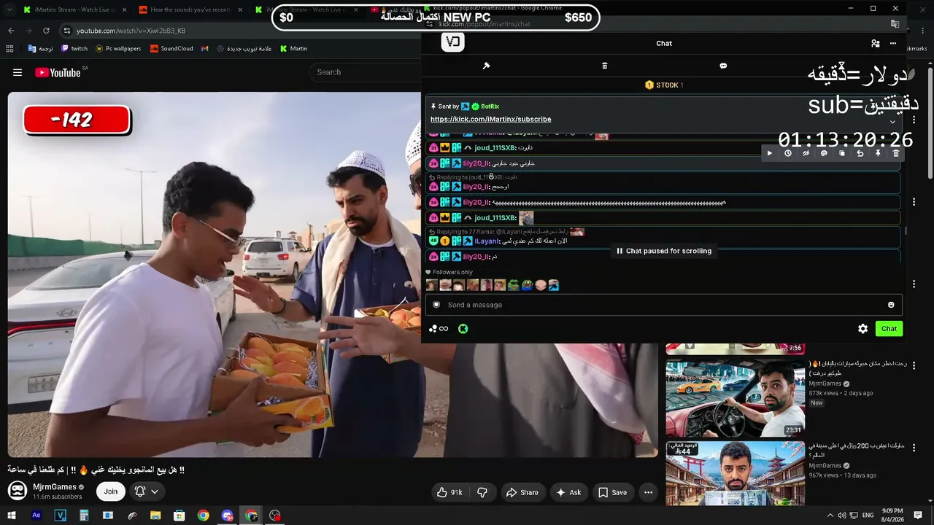Like the video with 91k likes
This screenshot has width=934, height=525.
click(x=449, y=492)
